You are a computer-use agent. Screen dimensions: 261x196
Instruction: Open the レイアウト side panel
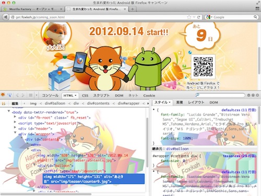[x=196, y=102]
